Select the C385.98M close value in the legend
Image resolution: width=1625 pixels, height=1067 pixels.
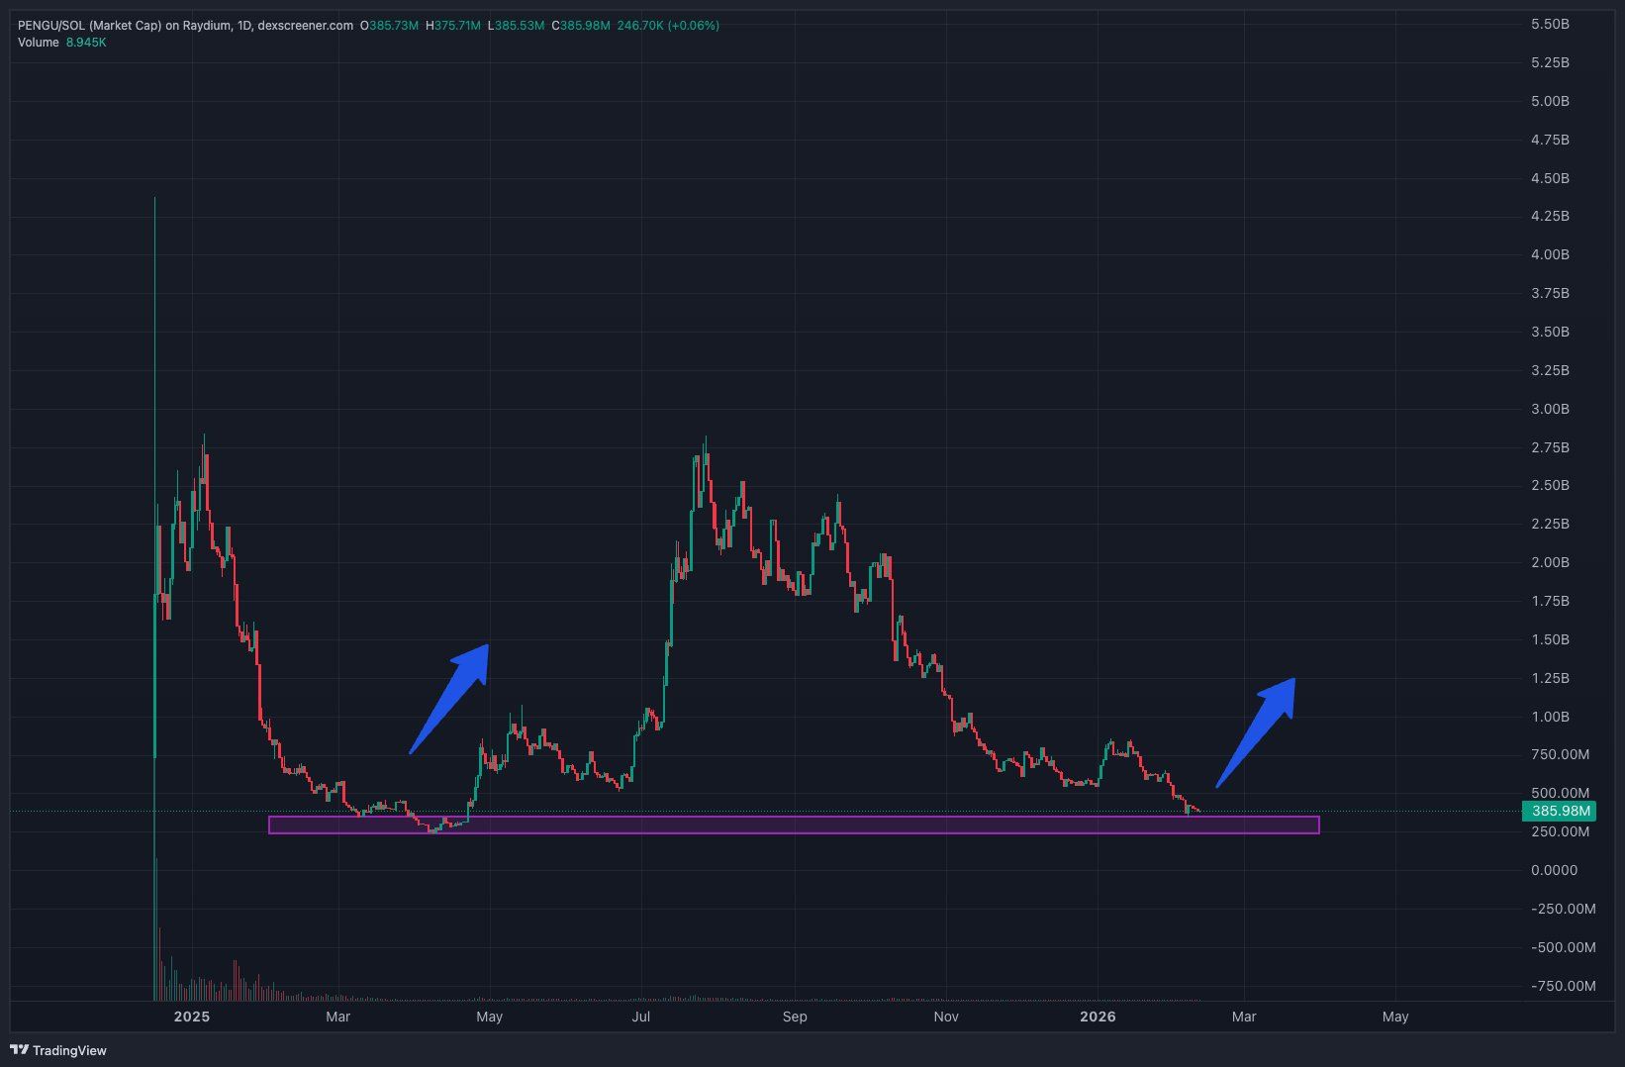[581, 25]
